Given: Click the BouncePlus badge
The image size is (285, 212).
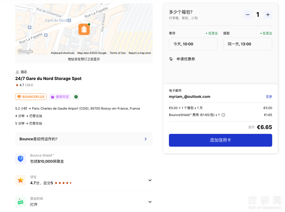Looking at the screenshot, I should [31, 97].
